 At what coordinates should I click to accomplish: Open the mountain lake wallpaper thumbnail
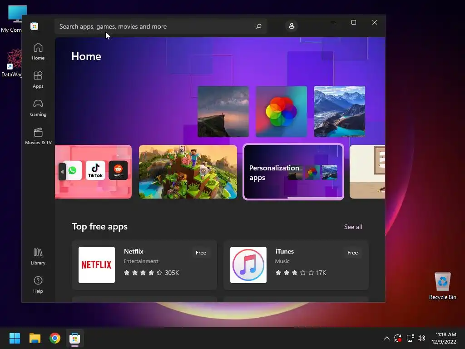tap(340, 112)
